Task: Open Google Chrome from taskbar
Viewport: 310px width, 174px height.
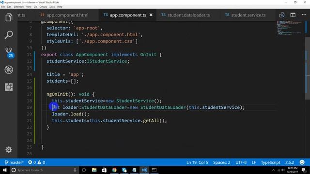Action: [x=114, y=170]
